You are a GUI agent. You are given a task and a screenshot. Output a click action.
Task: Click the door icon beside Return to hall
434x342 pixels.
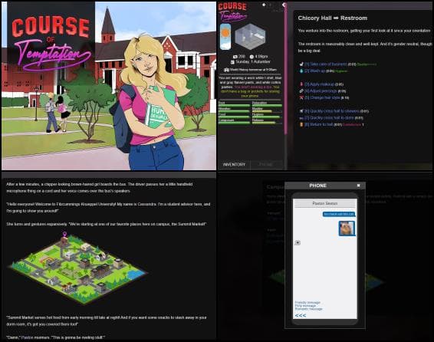pyautogui.click(x=301, y=124)
